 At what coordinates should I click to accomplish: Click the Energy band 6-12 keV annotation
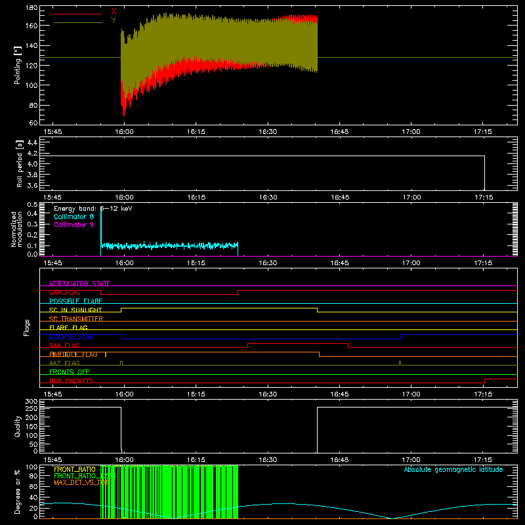[x=93, y=209]
